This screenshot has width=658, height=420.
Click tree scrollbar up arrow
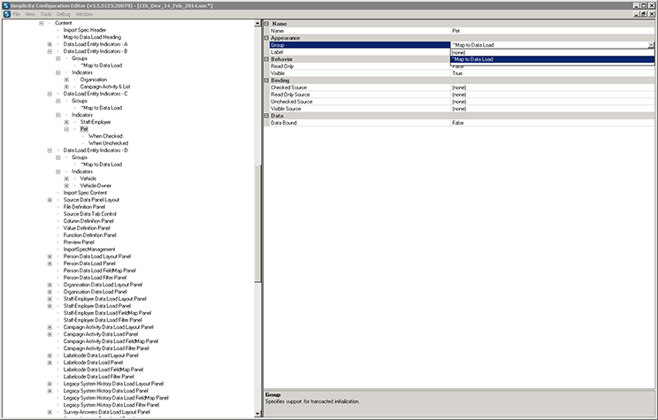[x=257, y=24]
